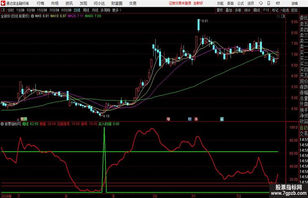Open the F10 company info button
Screen dimensions: 308x198
click(x=266, y=10)
